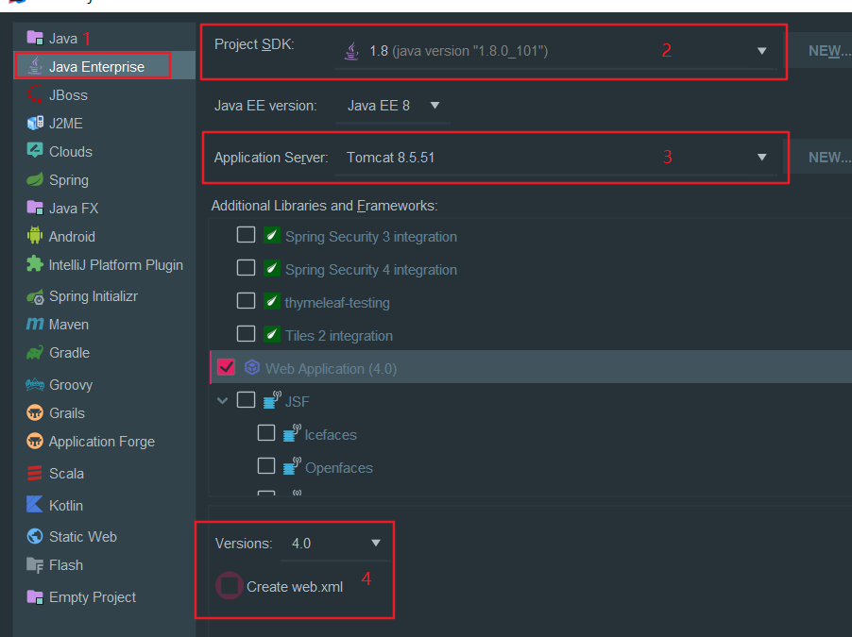Select the Spring leaf icon
The image size is (852, 637).
click(35, 179)
